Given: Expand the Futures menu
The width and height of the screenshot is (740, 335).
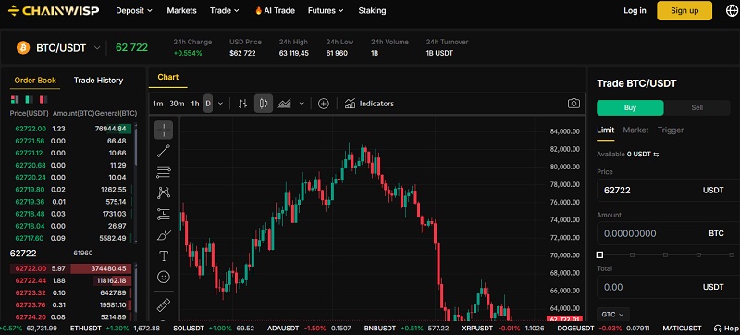Looking at the screenshot, I should [326, 10].
